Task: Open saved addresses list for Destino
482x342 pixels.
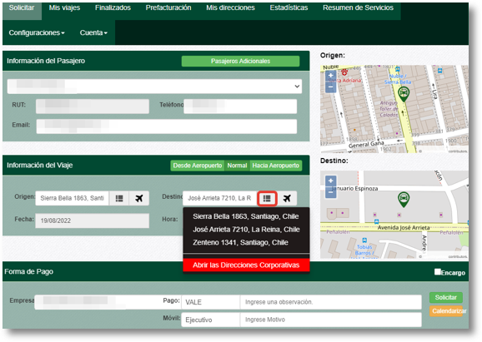Action: pos(267,198)
